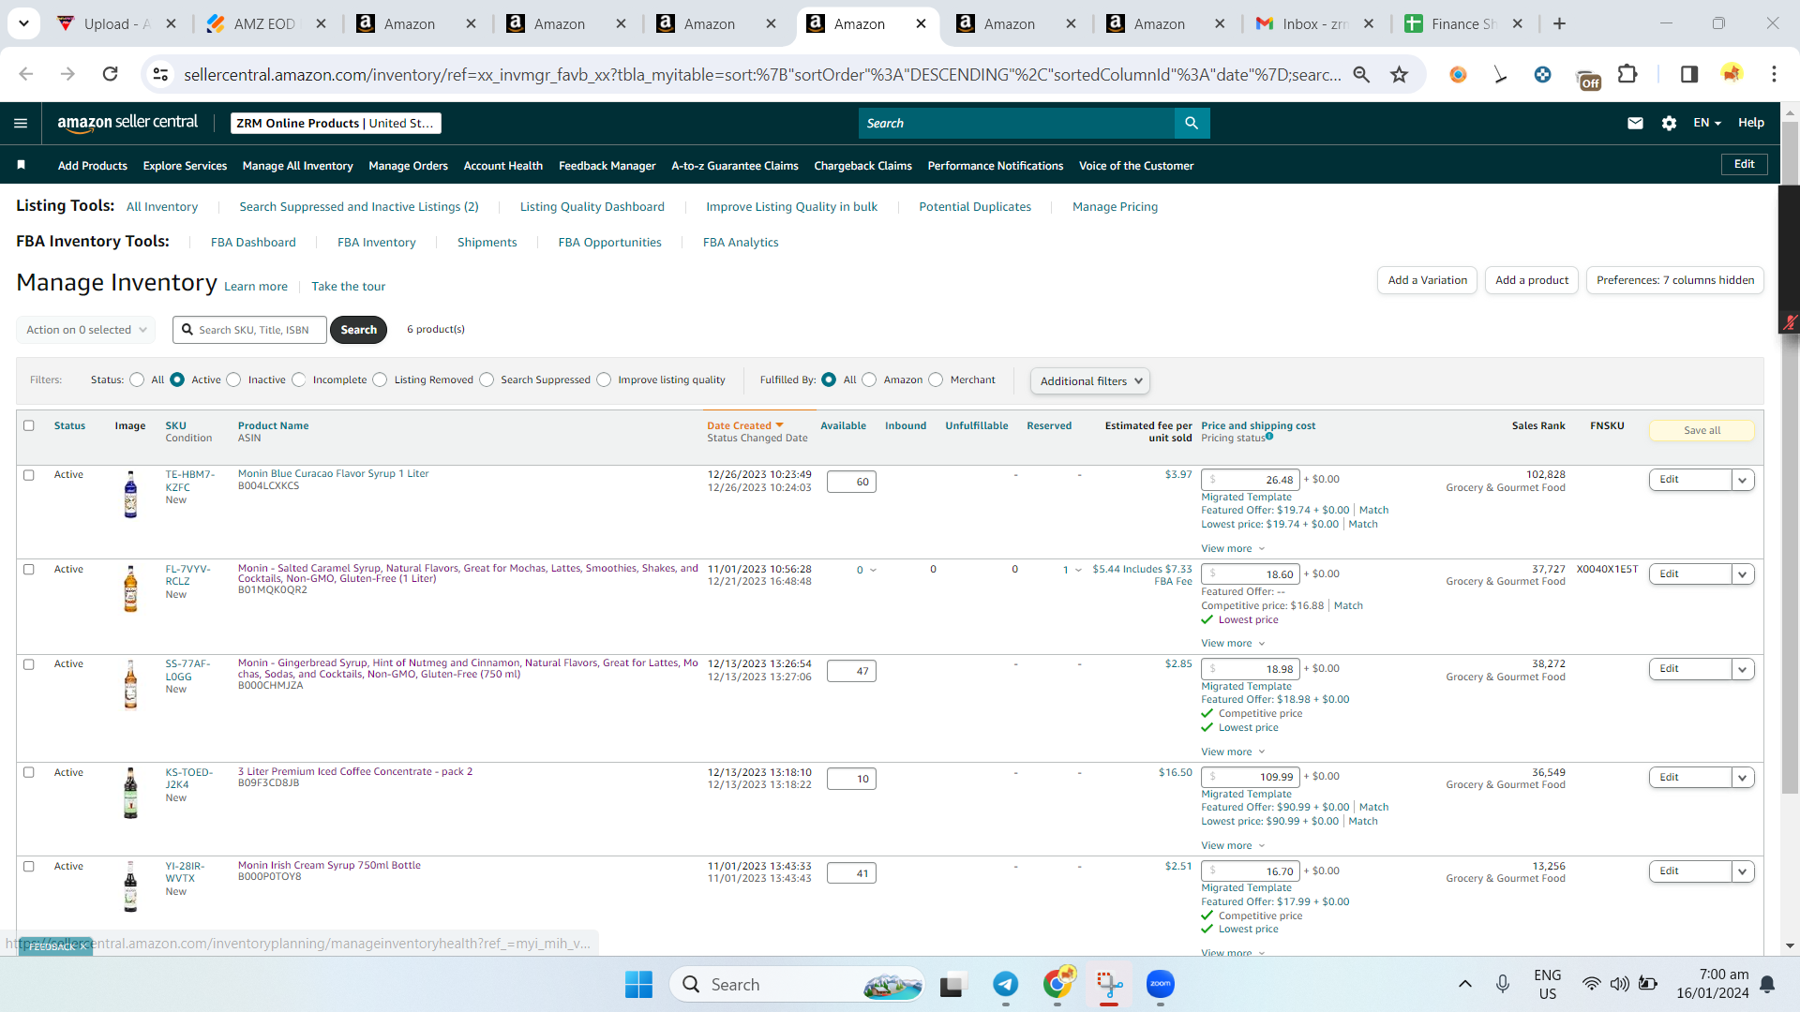This screenshot has width=1800, height=1012.
Task: Select the Inactive status radio button
Action: click(x=233, y=379)
